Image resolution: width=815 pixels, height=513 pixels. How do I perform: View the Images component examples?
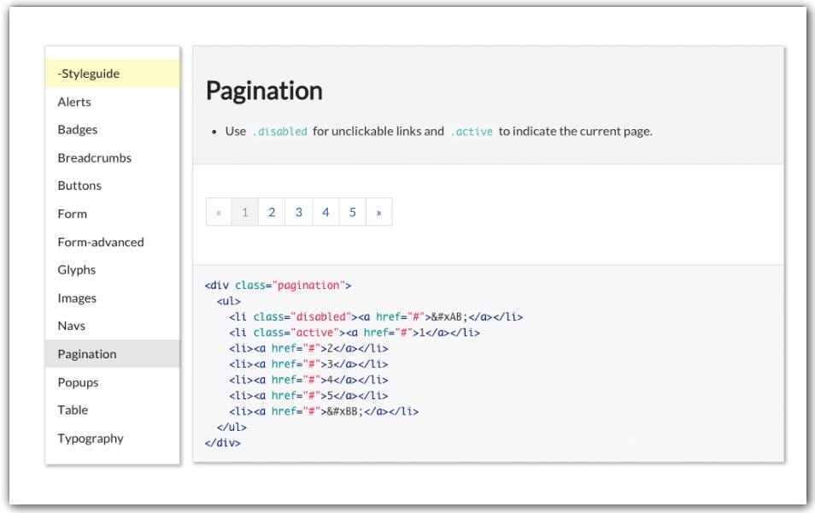click(77, 298)
